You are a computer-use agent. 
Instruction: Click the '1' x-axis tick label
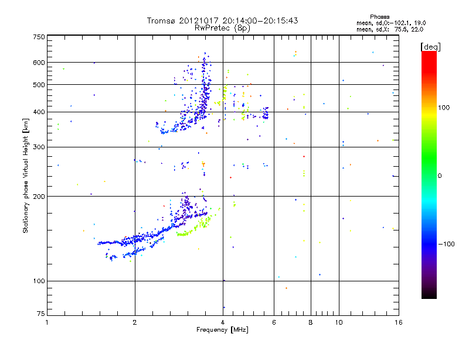click(x=47, y=322)
